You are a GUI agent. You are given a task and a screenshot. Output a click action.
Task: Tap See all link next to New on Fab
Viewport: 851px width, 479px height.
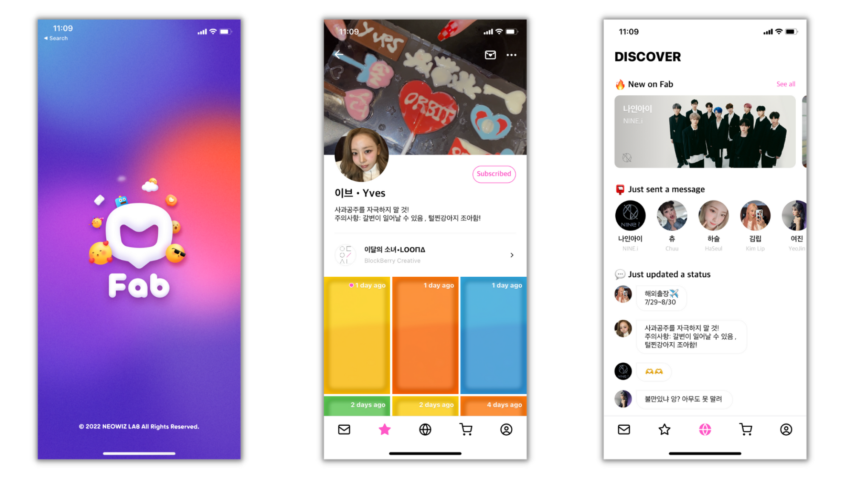[784, 83]
